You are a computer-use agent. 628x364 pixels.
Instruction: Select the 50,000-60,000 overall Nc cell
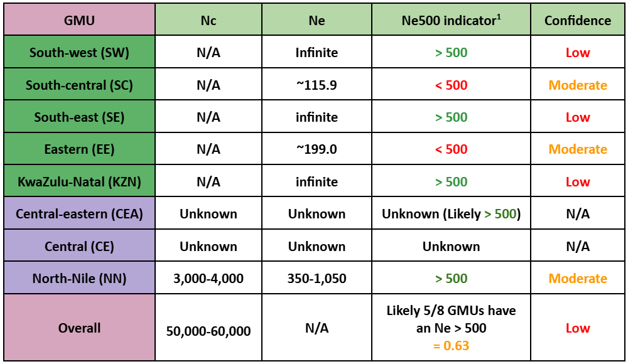click(208, 328)
